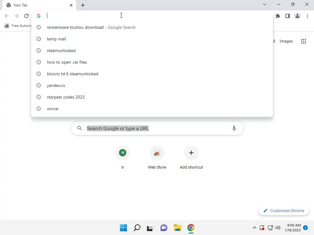Select the 'temp mail' suggestion
314x235 pixels.
click(152, 39)
